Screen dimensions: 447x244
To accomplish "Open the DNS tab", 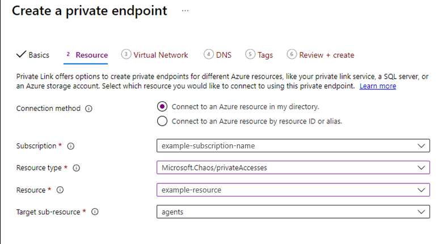I will pyautogui.click(x=217, y=55).
